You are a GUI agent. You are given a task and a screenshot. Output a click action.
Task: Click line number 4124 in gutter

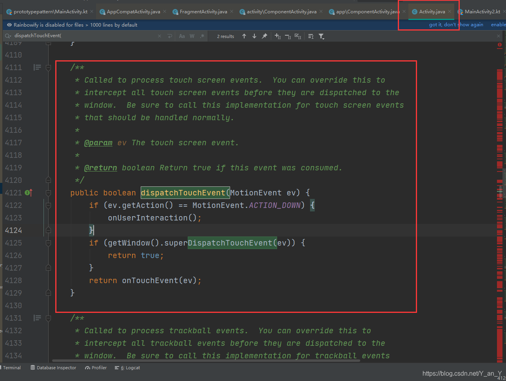(13, 230)
